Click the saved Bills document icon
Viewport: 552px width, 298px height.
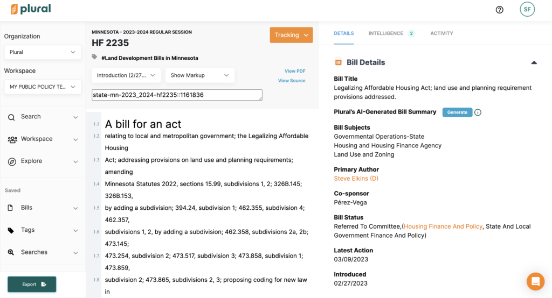point(11,208)
